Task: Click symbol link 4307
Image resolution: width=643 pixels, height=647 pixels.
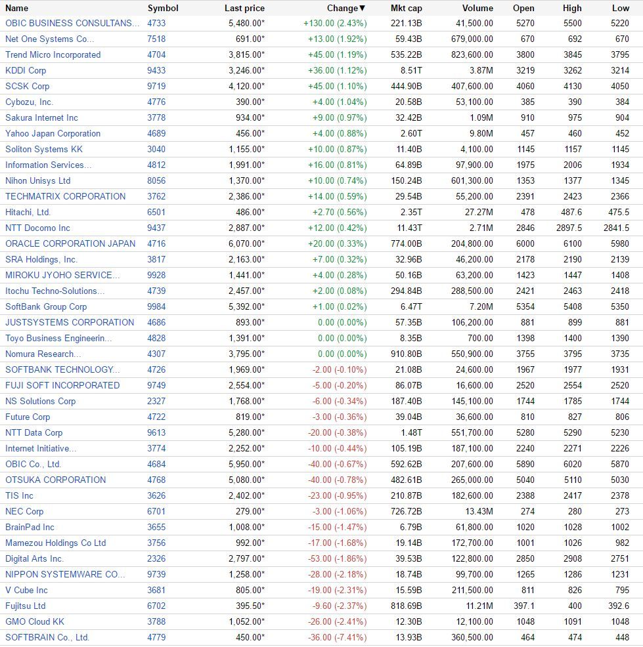Action: tap(156, 354)
